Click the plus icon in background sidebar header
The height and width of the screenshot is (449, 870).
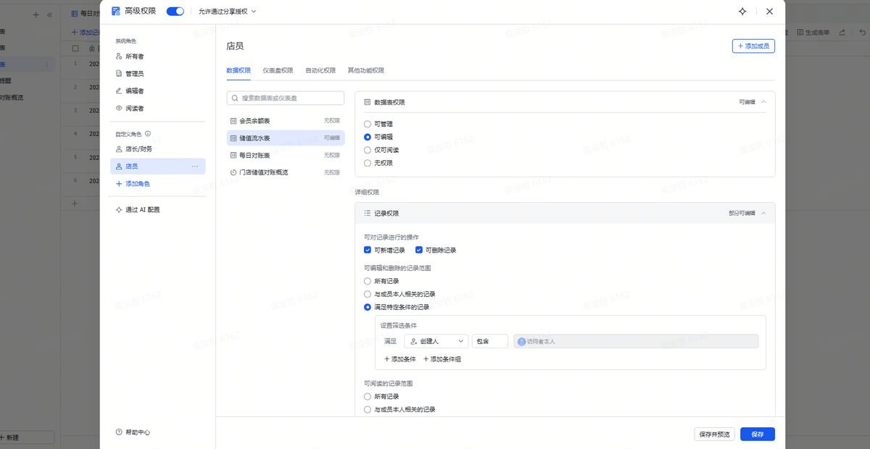point(36,14)
